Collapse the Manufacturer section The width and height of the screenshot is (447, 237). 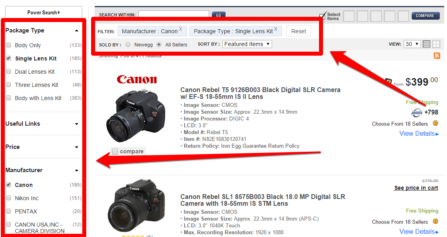[76, 170]
